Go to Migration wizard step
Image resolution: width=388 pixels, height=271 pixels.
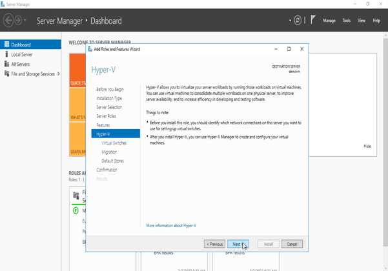tap(109, 152)
